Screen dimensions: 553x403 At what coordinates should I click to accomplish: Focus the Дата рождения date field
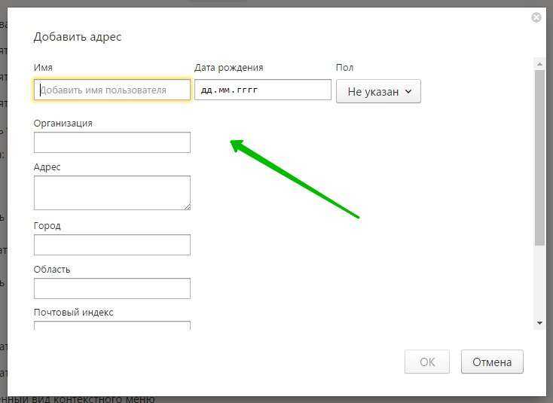point(263,90)
